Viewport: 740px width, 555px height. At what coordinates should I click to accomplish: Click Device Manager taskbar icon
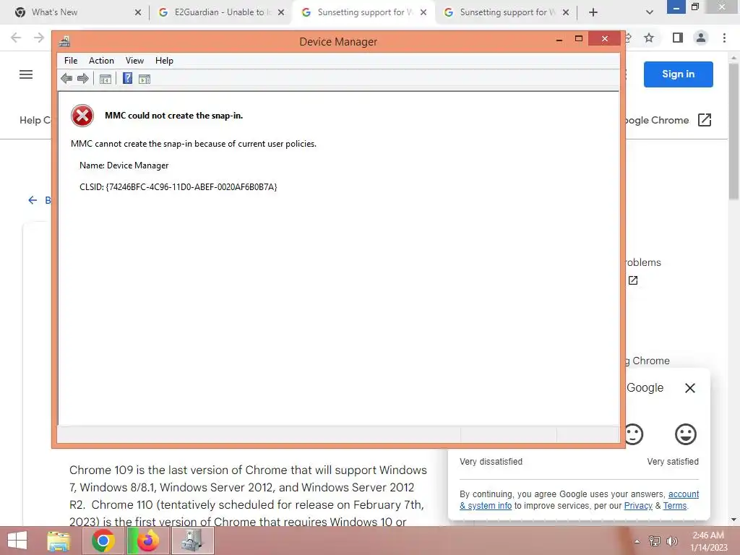tap(192, 541)
